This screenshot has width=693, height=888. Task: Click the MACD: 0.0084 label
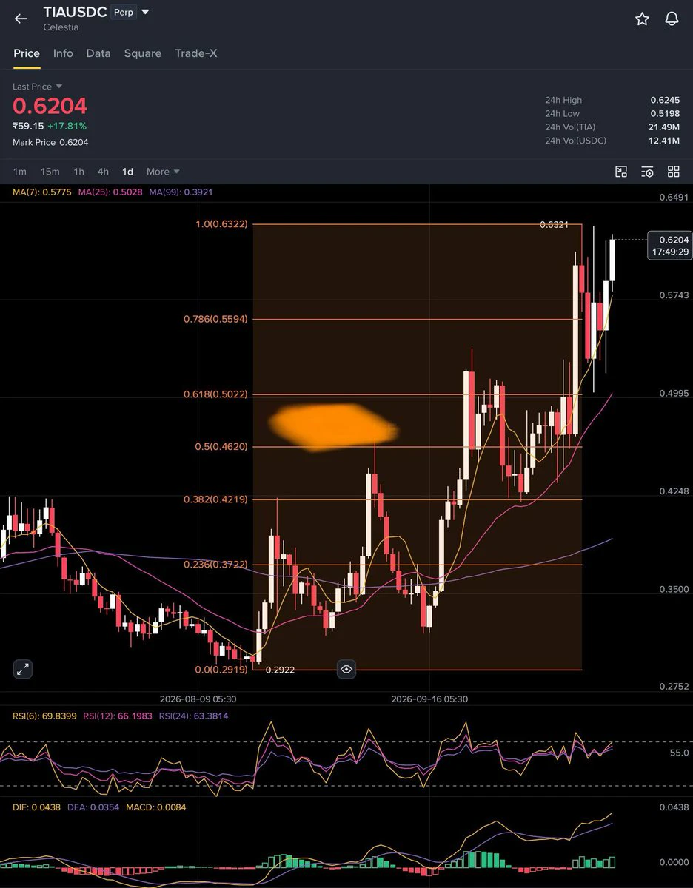coord(156,807)
